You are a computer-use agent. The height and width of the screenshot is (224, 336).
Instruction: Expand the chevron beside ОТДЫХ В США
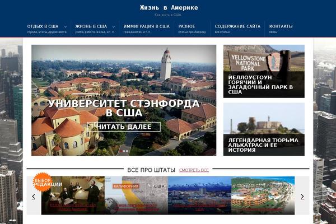66,27
